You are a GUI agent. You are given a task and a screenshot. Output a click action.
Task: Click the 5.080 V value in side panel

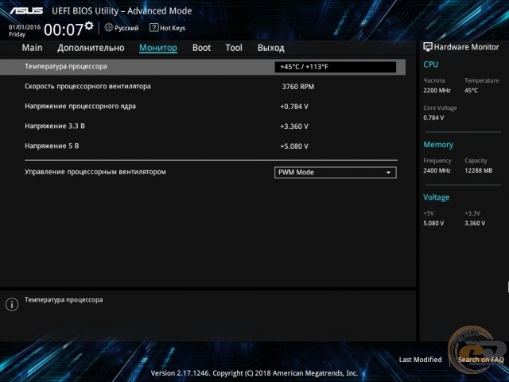pyautogui.click(x=433, y=224)
